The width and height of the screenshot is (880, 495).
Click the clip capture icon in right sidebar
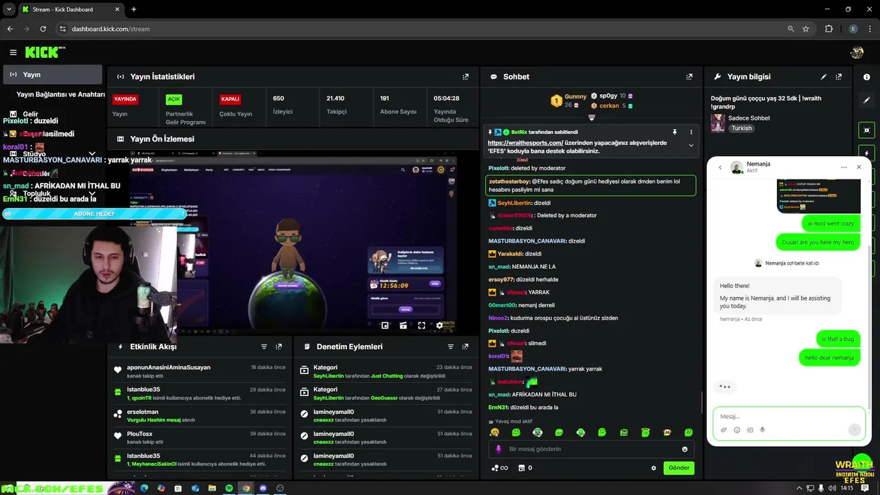866,130
